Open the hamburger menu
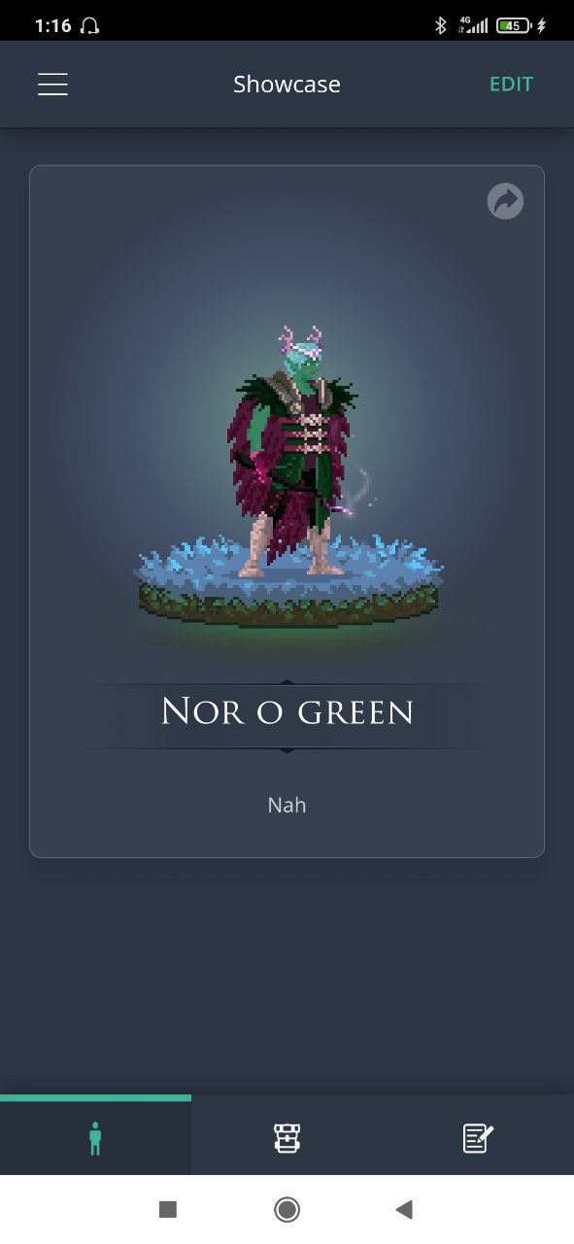Image resolution: width=574 pixels, height=1244 pixels. [52, 85]
